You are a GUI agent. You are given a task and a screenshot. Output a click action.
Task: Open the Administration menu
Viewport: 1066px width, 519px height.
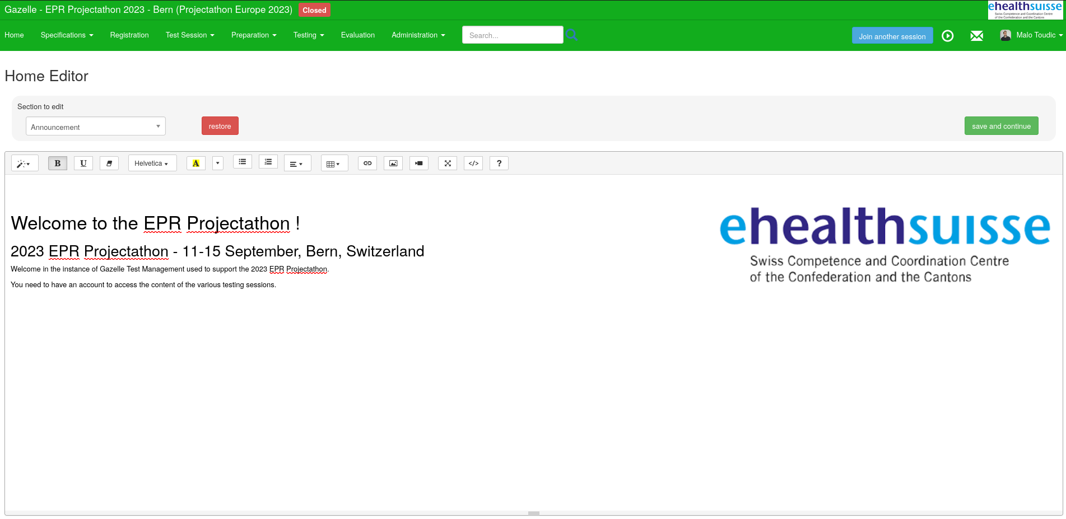click(418, 35)
